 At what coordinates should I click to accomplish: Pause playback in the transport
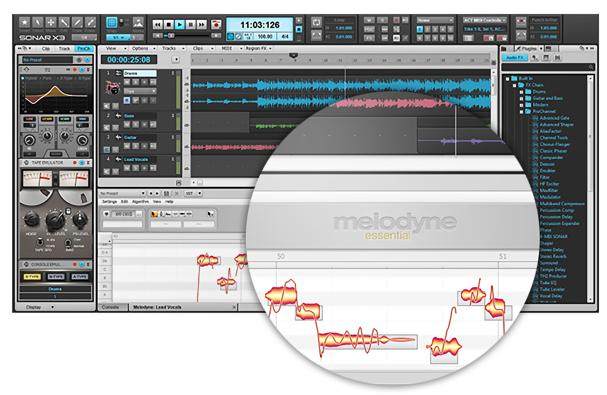[x=191, y=24]
